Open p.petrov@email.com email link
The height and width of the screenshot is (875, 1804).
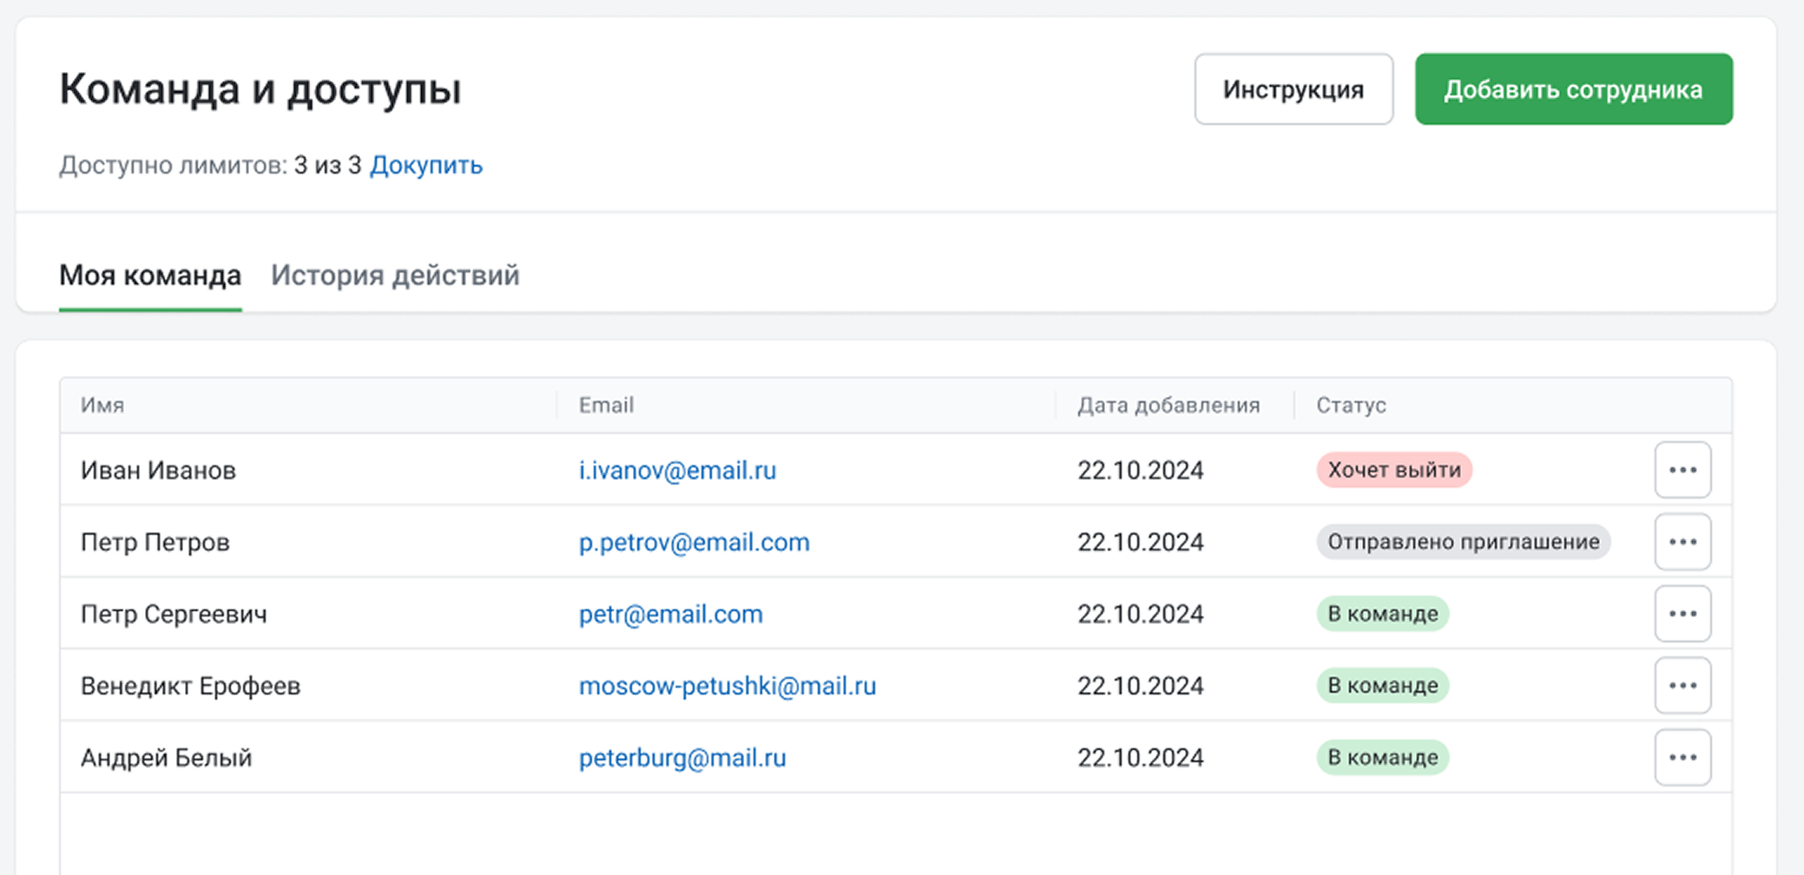coord(694,543)
